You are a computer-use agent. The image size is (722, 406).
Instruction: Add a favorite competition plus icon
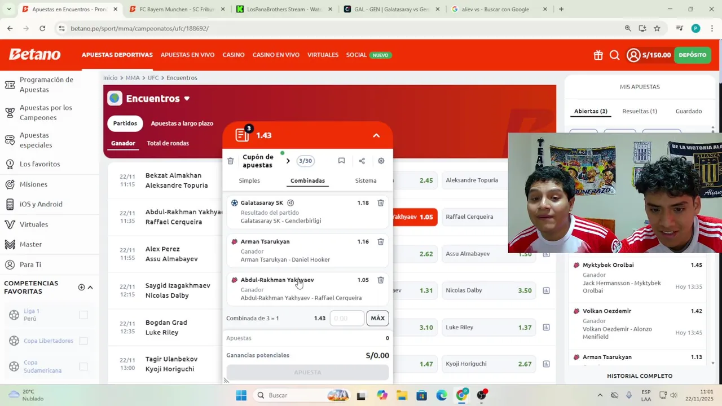tap(81, 287)
